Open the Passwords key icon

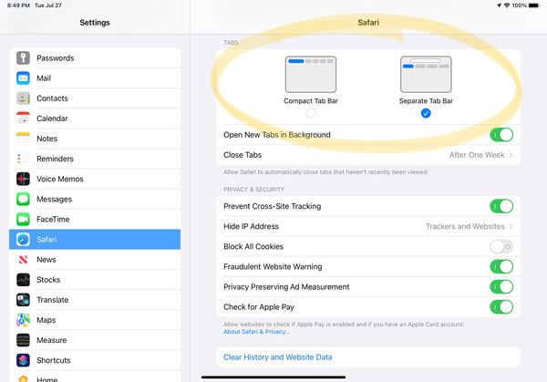click(23, 58)
